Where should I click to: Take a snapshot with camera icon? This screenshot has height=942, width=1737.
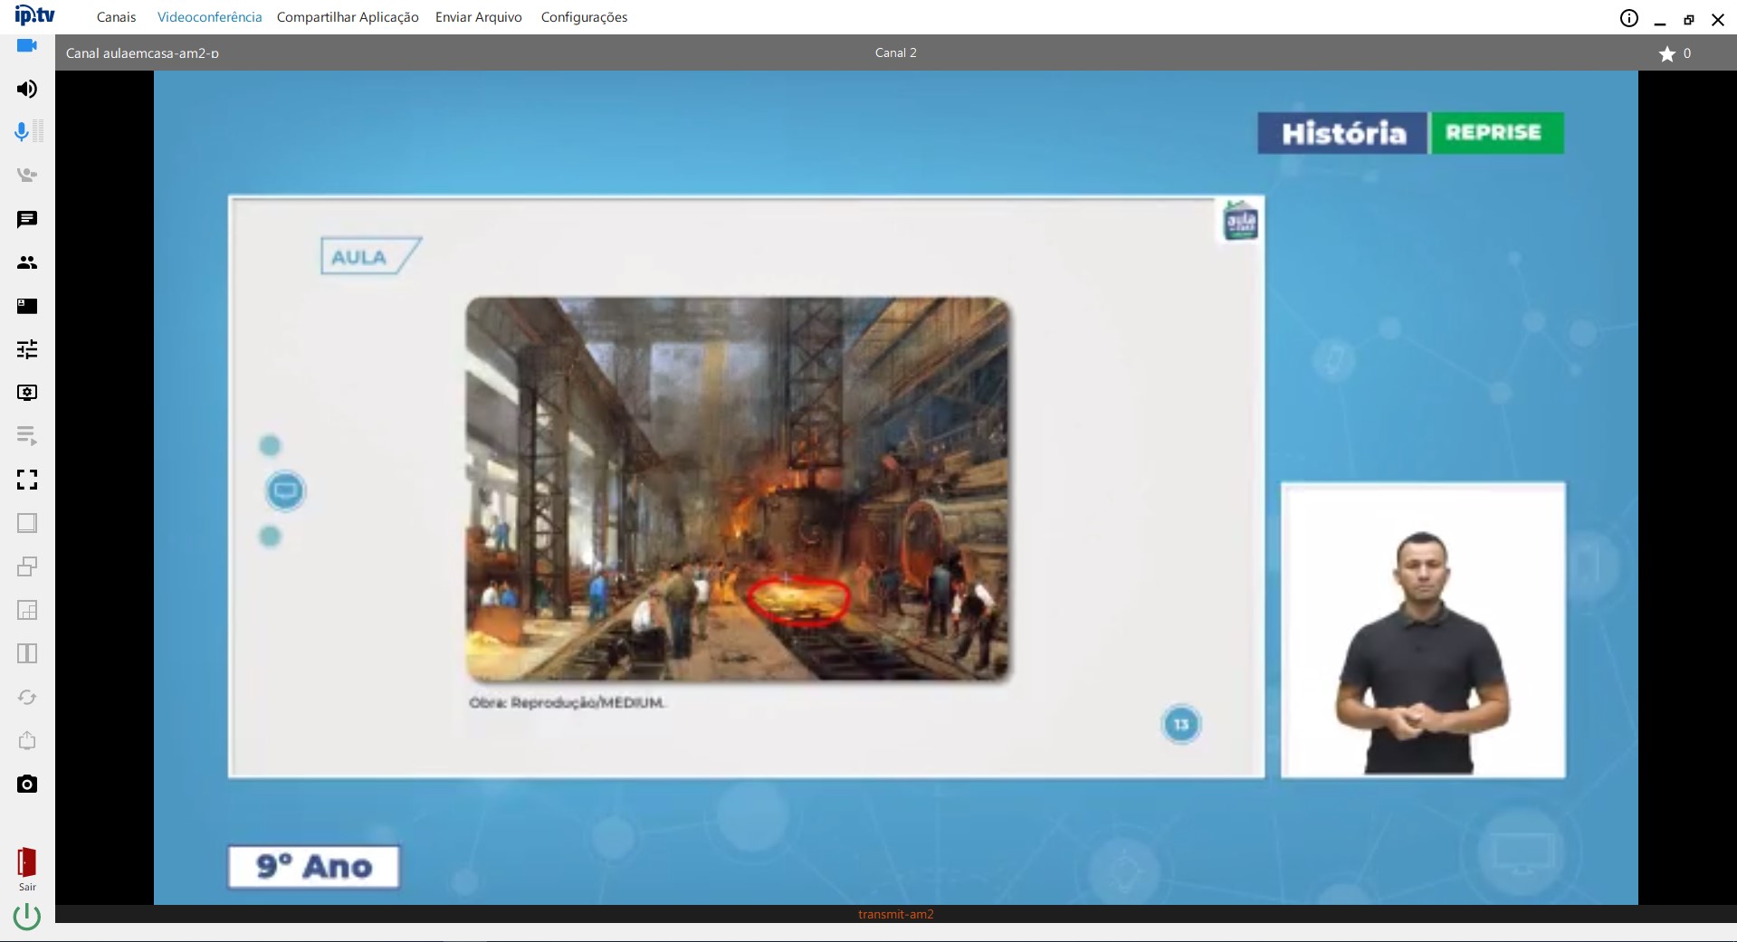[x=27, y=784]
